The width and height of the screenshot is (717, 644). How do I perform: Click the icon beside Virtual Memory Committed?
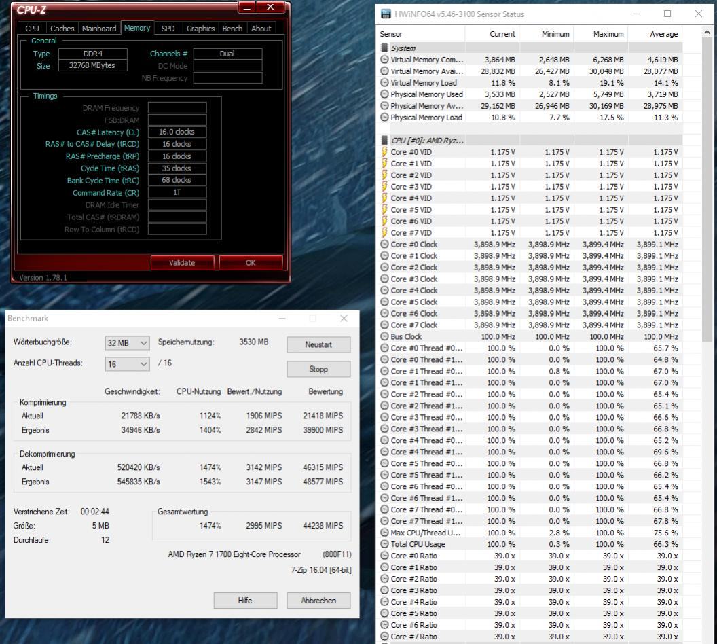click(x=384, y=60)
